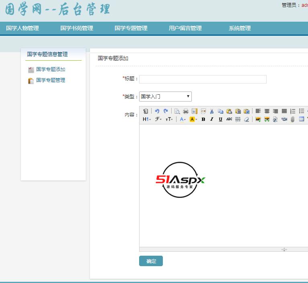Align text right in editor
This screenshot has width=308, height=283.
(275, 111)
